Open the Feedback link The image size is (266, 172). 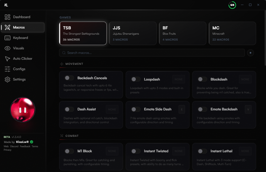pyautogui.click(x=25, y=146)
